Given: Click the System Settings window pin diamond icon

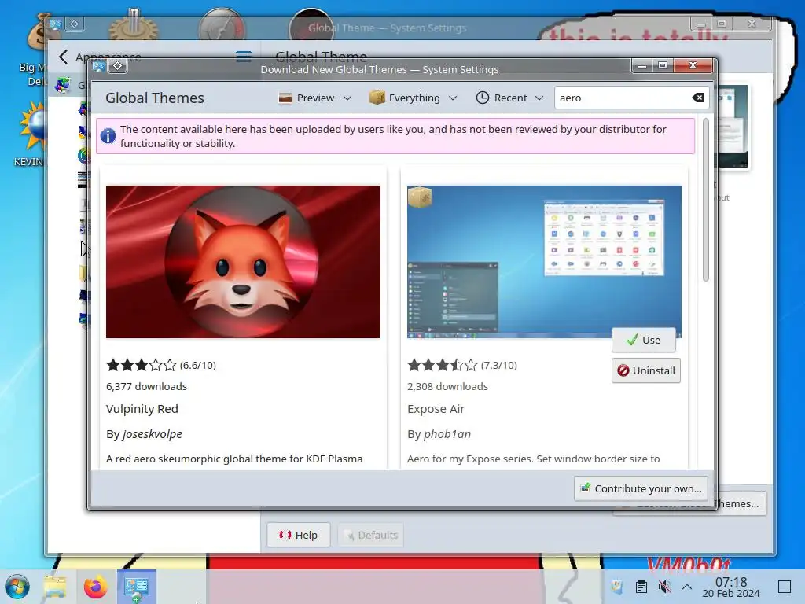Looking at the screenshot, I should (75, 24).
